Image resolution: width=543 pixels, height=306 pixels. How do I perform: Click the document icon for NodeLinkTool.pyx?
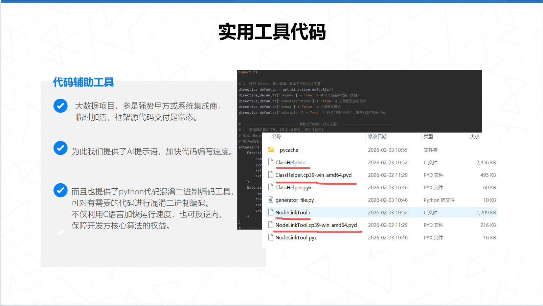tap(271, 237)
